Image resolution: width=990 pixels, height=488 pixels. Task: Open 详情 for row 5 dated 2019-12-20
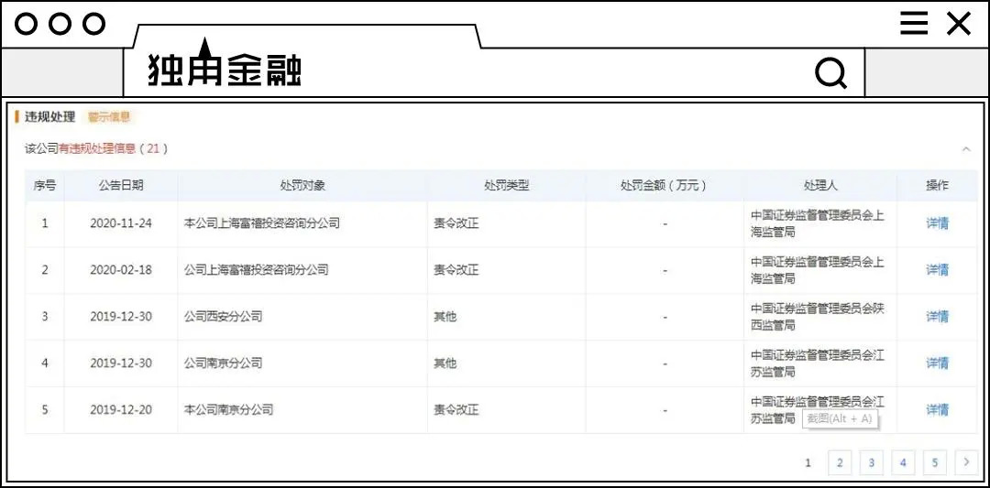click(x=937, y=410)
